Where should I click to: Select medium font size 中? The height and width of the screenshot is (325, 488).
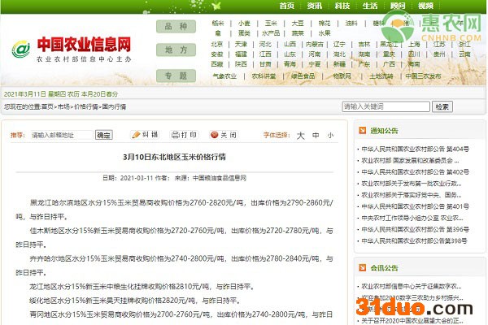[316, 136]
